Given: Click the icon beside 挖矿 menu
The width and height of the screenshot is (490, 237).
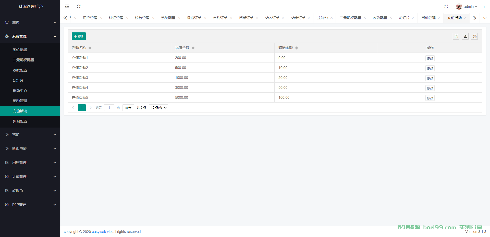Looking at the screenshot, I should click(7, 134).
